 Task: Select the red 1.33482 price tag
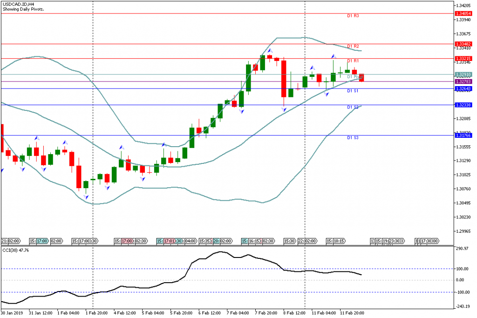coord(464,44)
